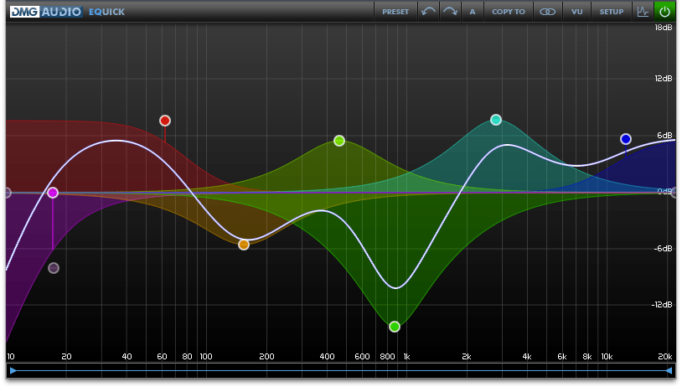Click the left arrow of frequency range slider
This screenshot has height=387, width=682.
tap(12, 370)
